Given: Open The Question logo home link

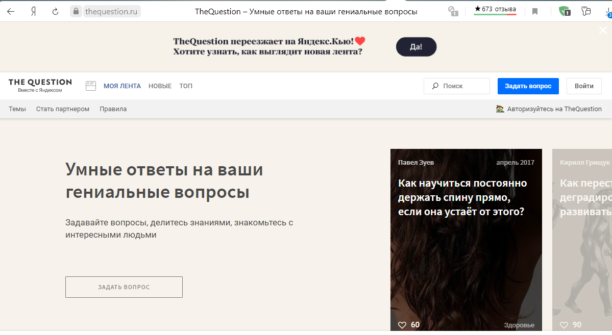Looking at the screenshot, I should (40, 86).
